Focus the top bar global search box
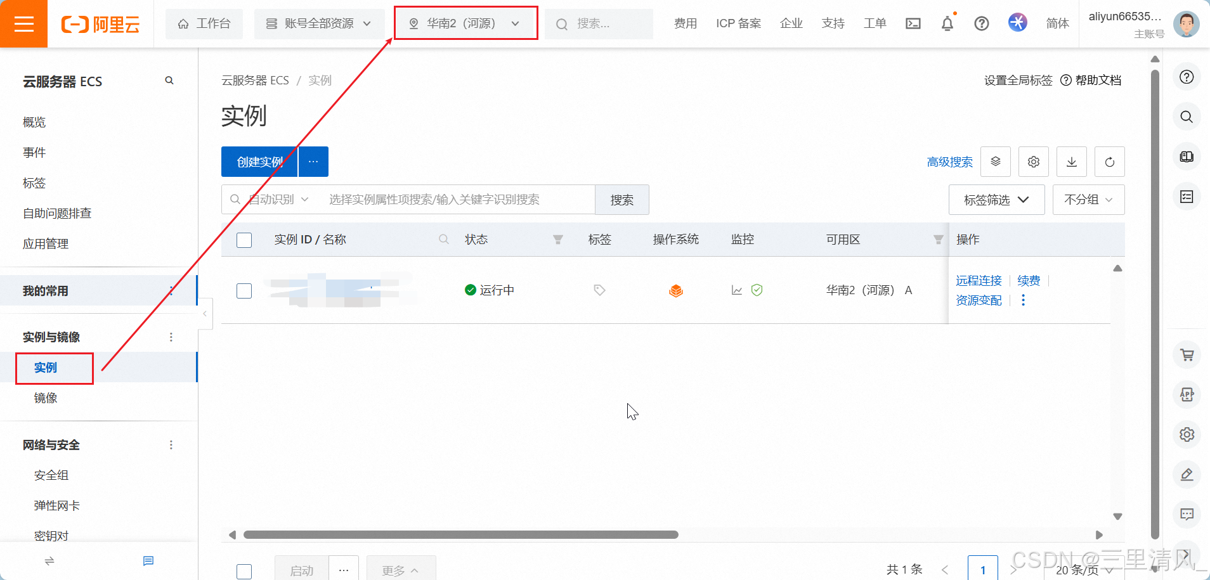This screenshot has width=1210, height=580. [599, 24]
